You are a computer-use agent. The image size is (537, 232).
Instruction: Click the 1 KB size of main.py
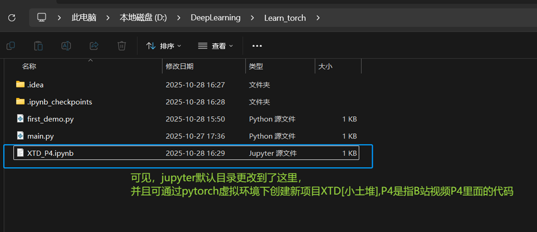[349, 136]
